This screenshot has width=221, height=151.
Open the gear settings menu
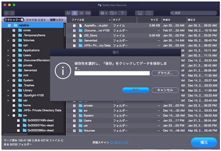(x=103, y=13)
